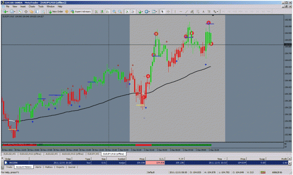
Task: Select the Cursor arrow tool
Action: pyautogui.click(x=162, y=12)
